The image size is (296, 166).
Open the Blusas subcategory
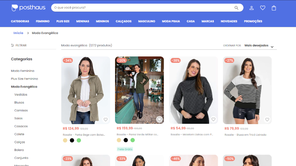coord(19,102)
